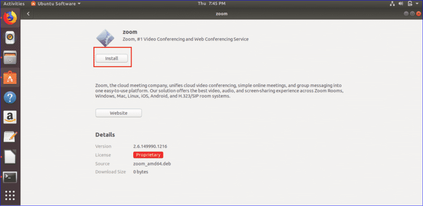Open the Text Editor notepad dock icon
Viewport: 423px width, 206px height.
click(10, 137)
